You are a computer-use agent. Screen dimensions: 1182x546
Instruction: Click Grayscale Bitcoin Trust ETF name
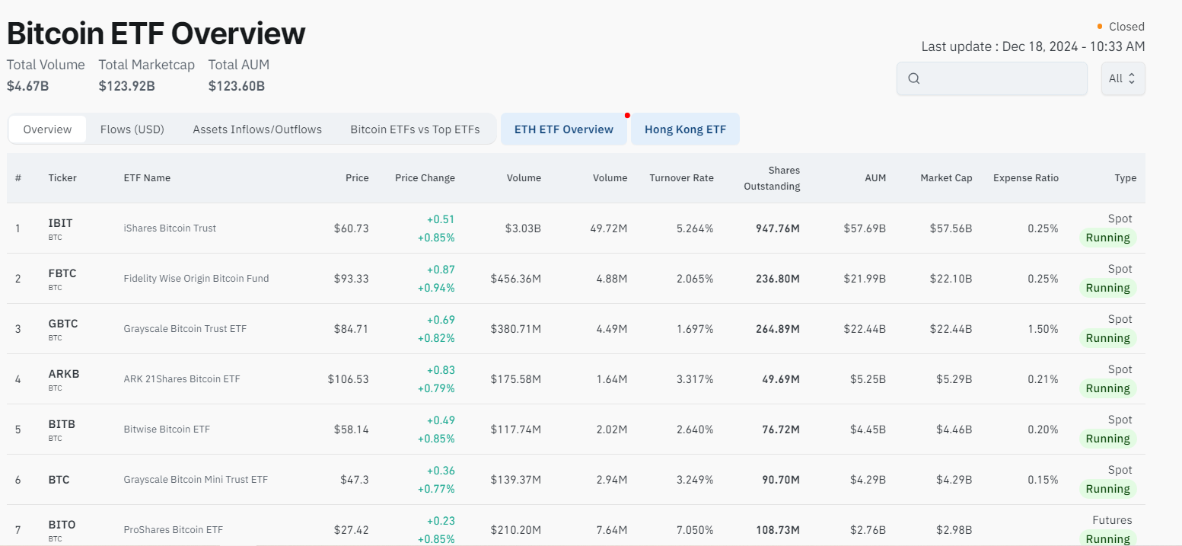point(185,329)
